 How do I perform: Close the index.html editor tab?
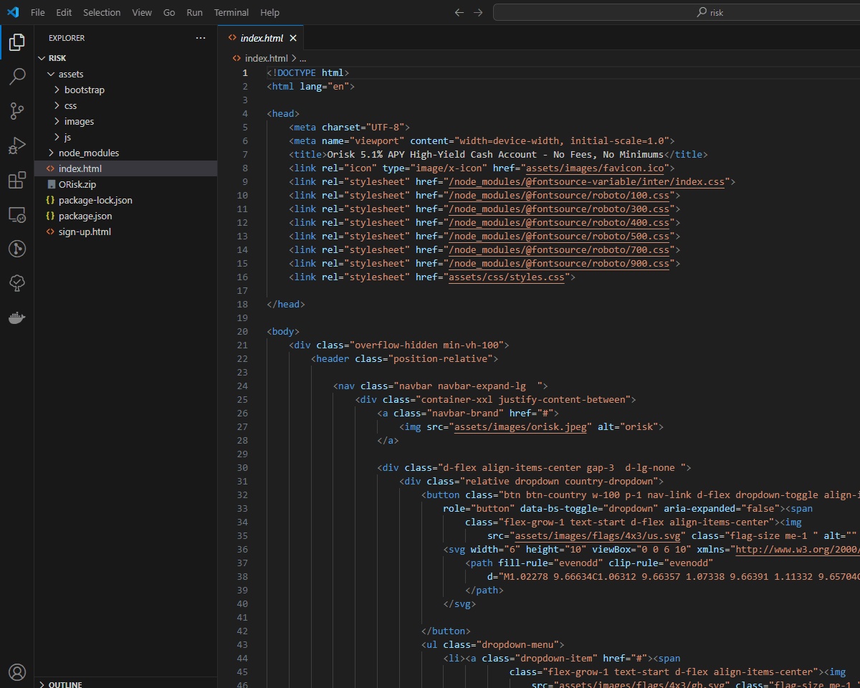[293, 38]
